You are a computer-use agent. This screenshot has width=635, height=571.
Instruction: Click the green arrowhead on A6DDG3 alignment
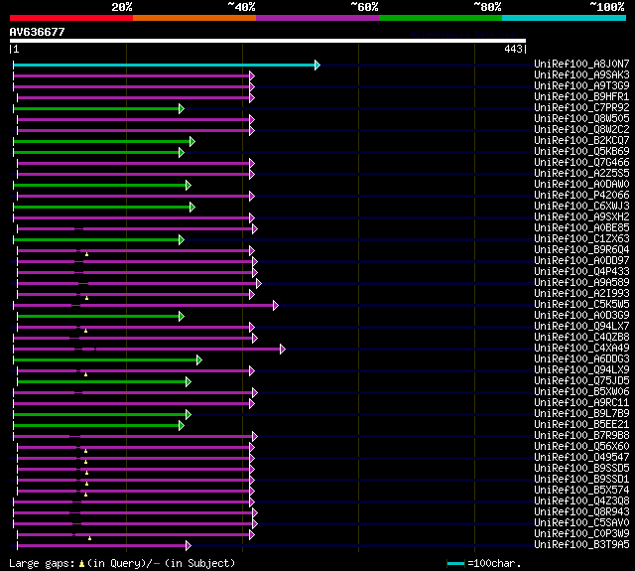click(198, 359)
